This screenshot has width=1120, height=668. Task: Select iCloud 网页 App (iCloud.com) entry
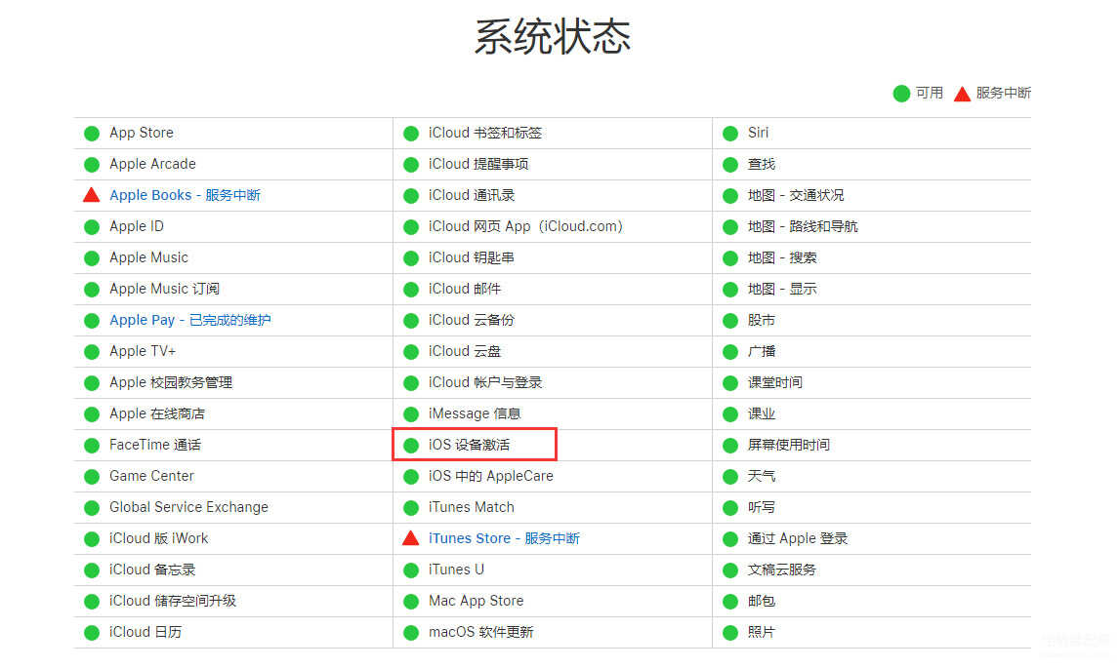525,227
